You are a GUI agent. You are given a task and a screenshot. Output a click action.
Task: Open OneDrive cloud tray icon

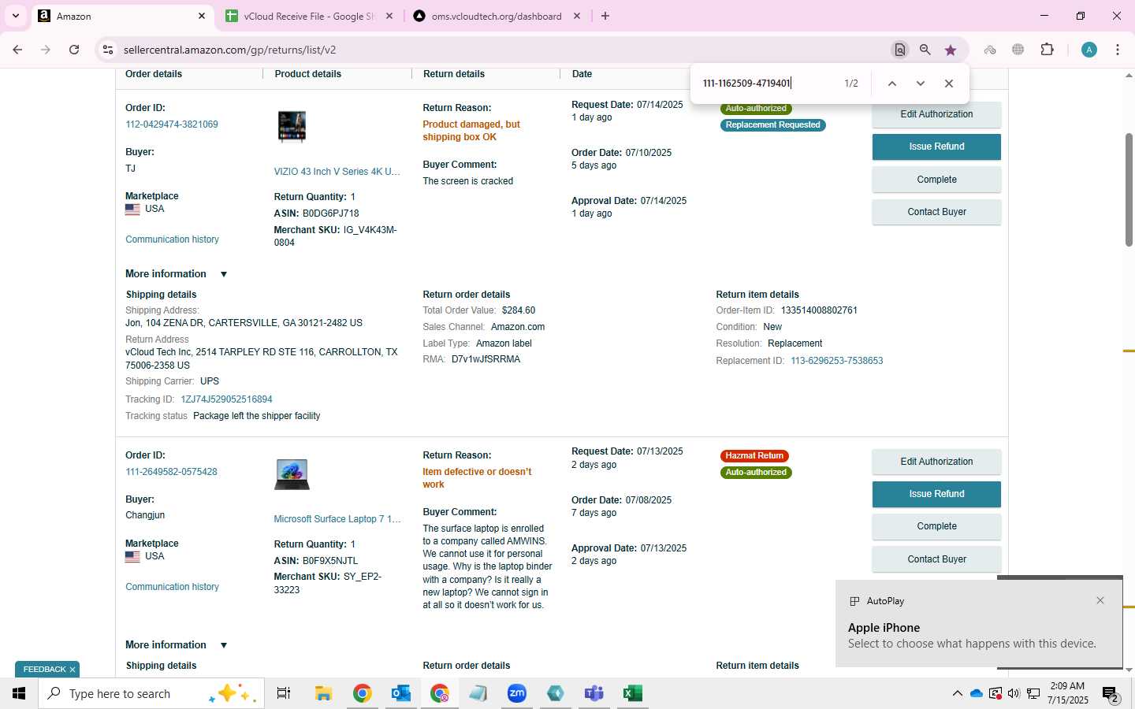click(977, 693)
